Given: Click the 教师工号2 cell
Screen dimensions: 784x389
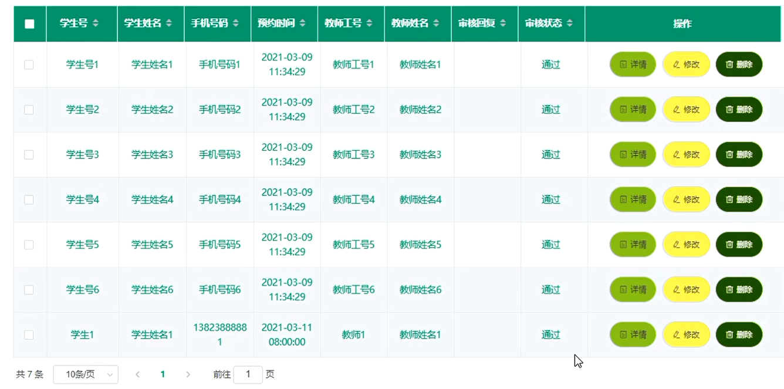Looking at the screenshot, I should coord(353,110).
